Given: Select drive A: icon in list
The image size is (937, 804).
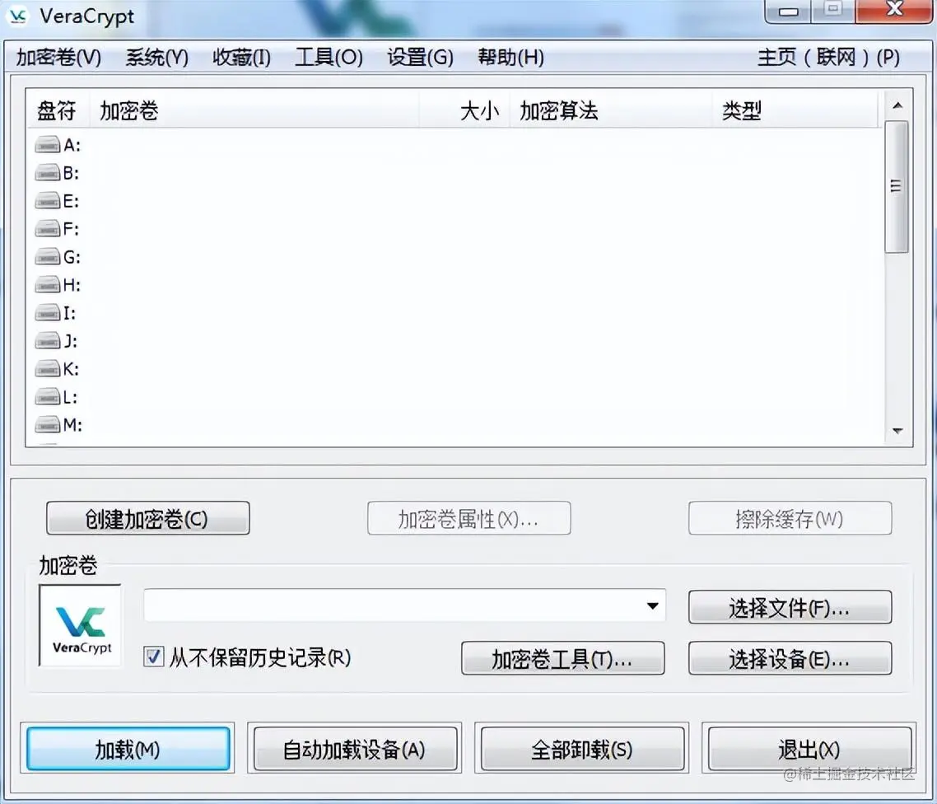Looking at the screenshot, I should pyautogui.click(x=47, y=145).
